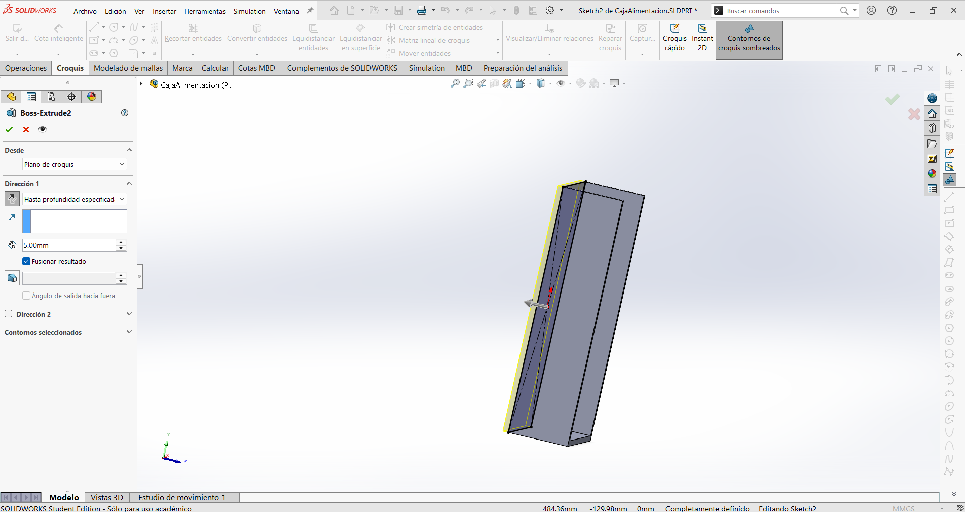Increase depth with the up spinner
965x512 pixels.
pyautogui.click(x=121, y=242)
